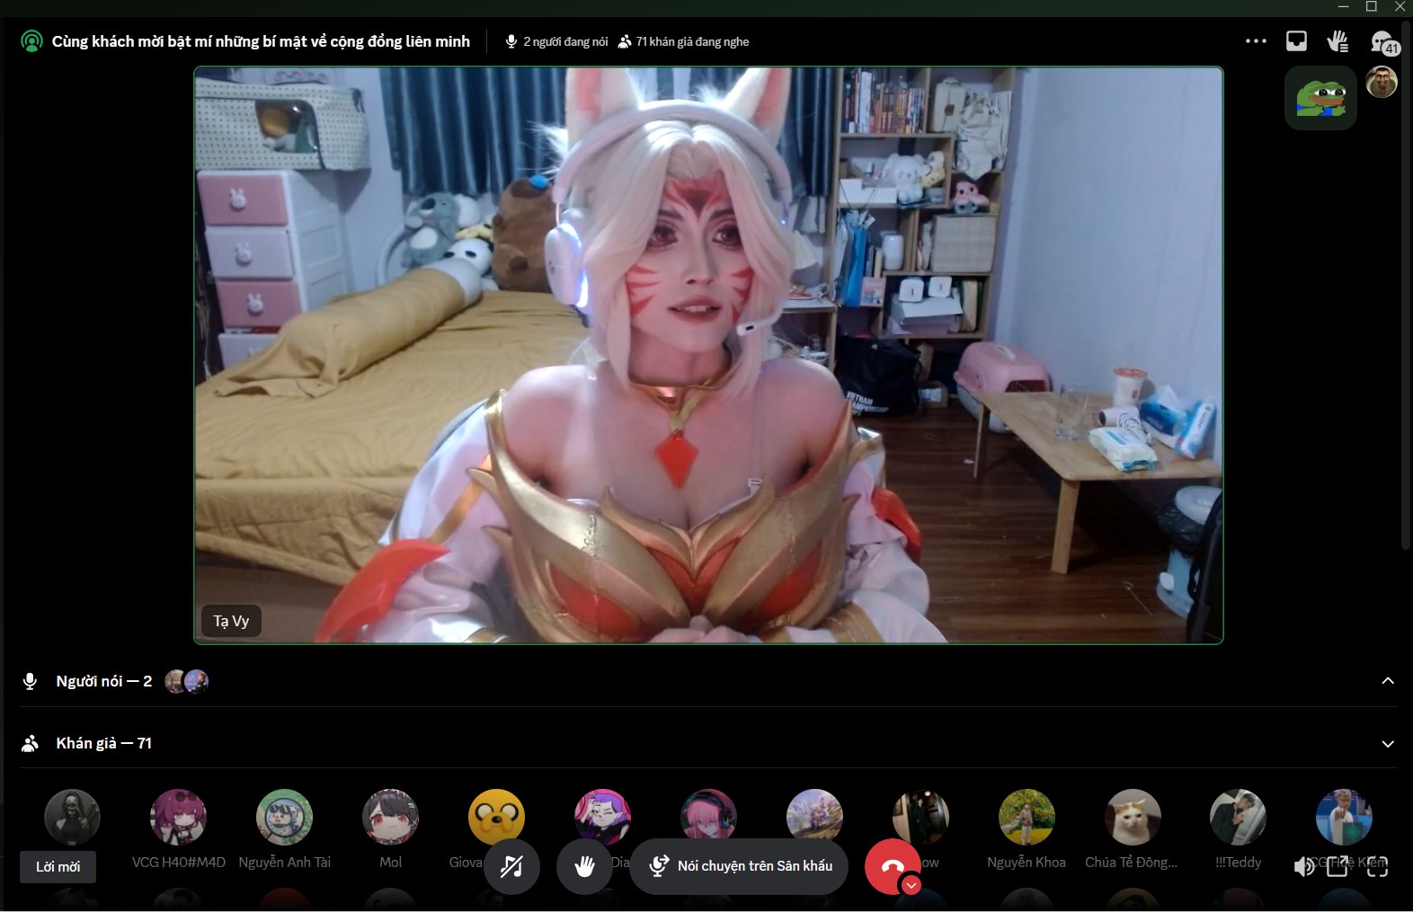The image size is (1413, 912).
Task: Click Nói chuyện trên Sân khấu button
Action: click(x=739, y=866)
